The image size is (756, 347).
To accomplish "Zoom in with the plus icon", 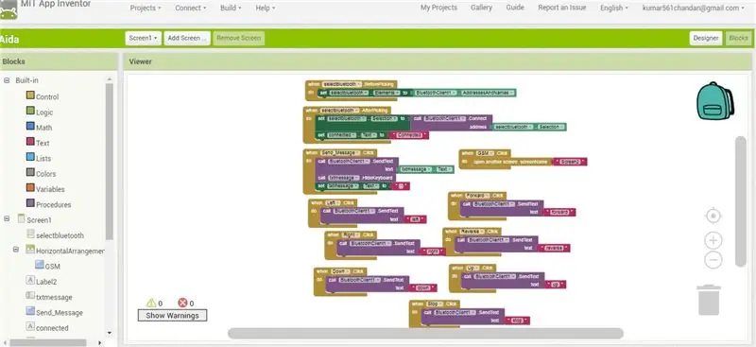I will tap(713, 240).
